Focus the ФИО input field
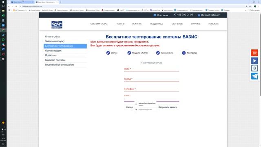261x147 pixels. (x=151, y=69)
